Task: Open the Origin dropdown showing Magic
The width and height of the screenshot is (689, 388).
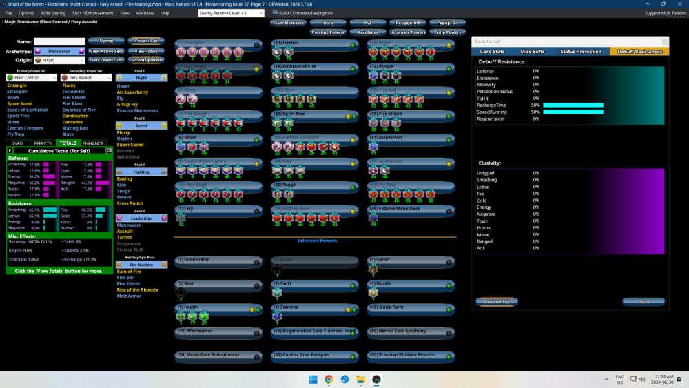Action: pyautogui.click(x=59, y=60)
